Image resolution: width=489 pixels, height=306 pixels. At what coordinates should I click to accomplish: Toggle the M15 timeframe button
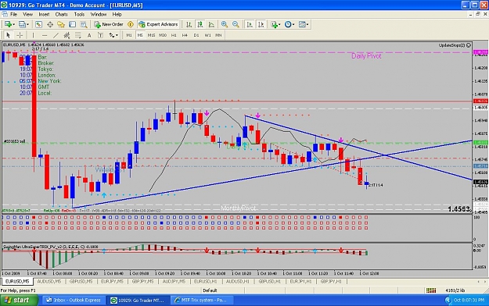point(151,35)
